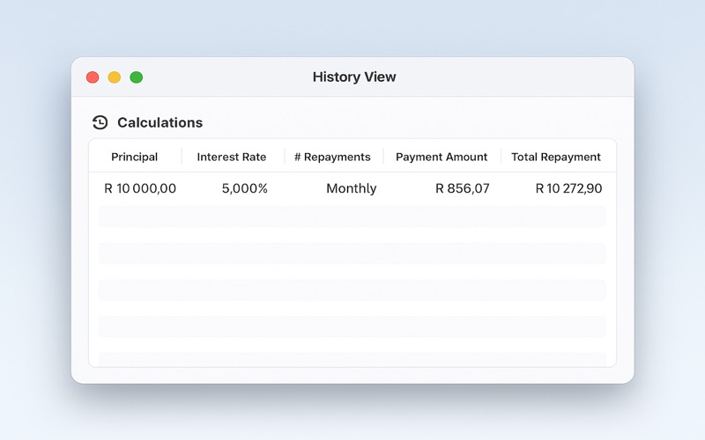Screen dimensions: 705x440
Task: Click the History View title text
Action: [354, 77]
